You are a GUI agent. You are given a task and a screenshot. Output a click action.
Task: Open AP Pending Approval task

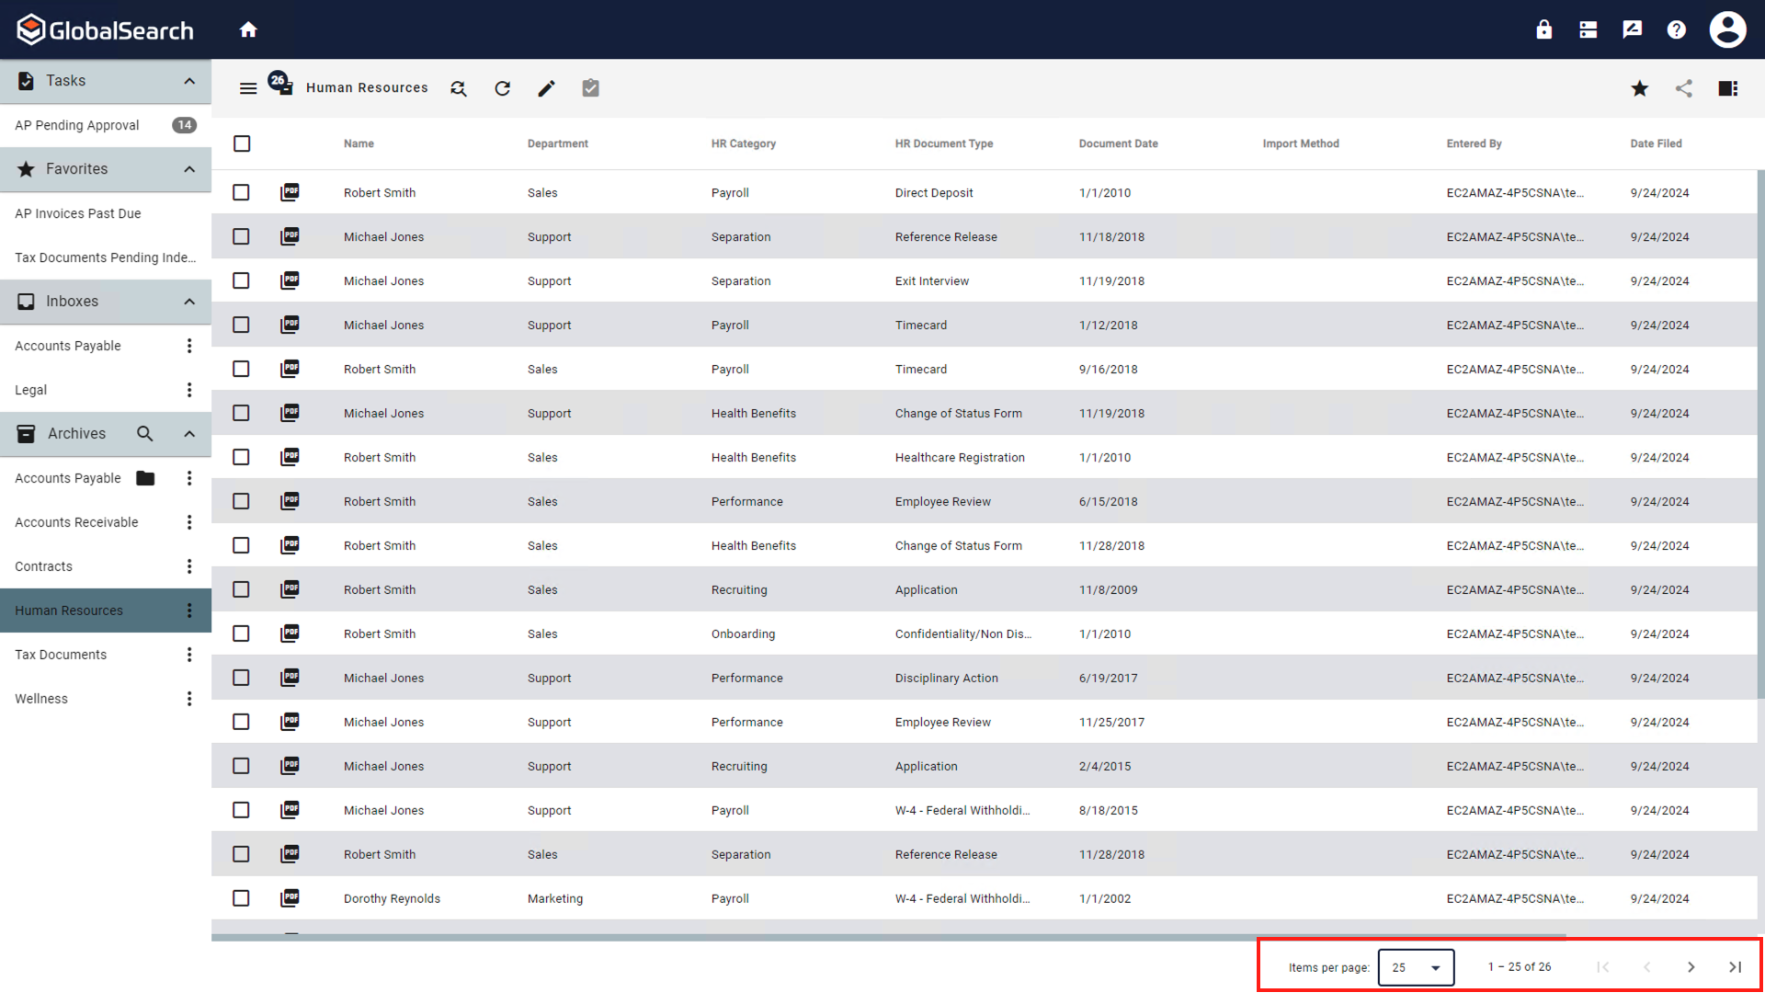[x=77, y=125]
